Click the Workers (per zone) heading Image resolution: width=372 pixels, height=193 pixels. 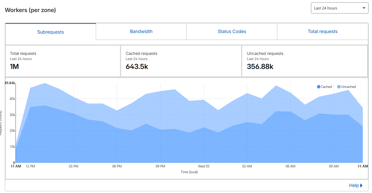pyautogui.click(x=30, y=10)
